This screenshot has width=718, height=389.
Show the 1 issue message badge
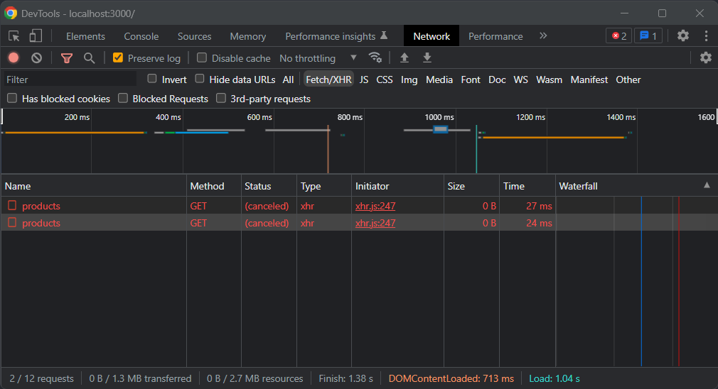pos(648,35)
